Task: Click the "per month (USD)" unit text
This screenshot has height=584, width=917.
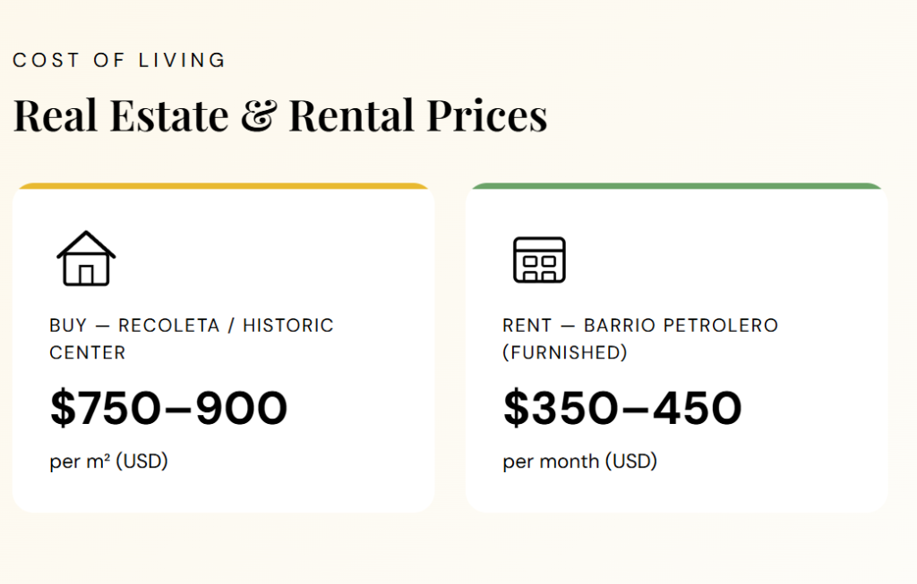Action: (x=580, y=461)
